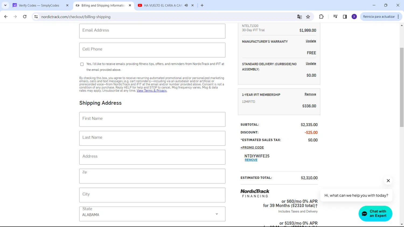Expand the State dropdown showing ALABAMA
404x227 pixels.
(x=152, y=214)
